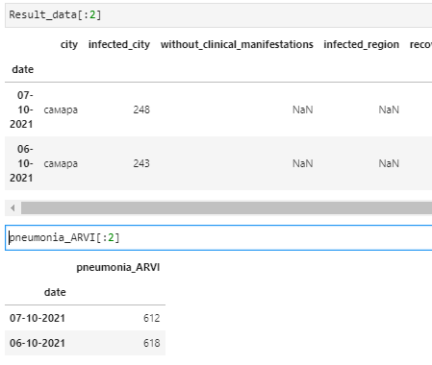This screenshot has height=365, width=432.
Task: Click the 'date' index label of pneumonia_ARVI table
Action: pyautogui.click(x=55, y=292)
